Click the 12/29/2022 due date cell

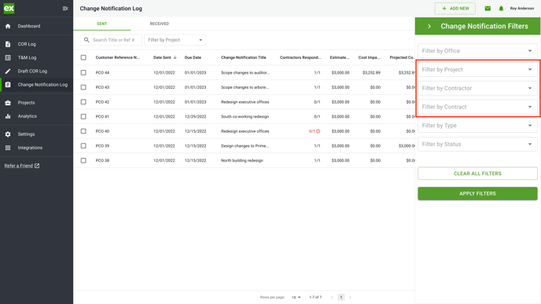pyautogui.click(x=195, y=116)
